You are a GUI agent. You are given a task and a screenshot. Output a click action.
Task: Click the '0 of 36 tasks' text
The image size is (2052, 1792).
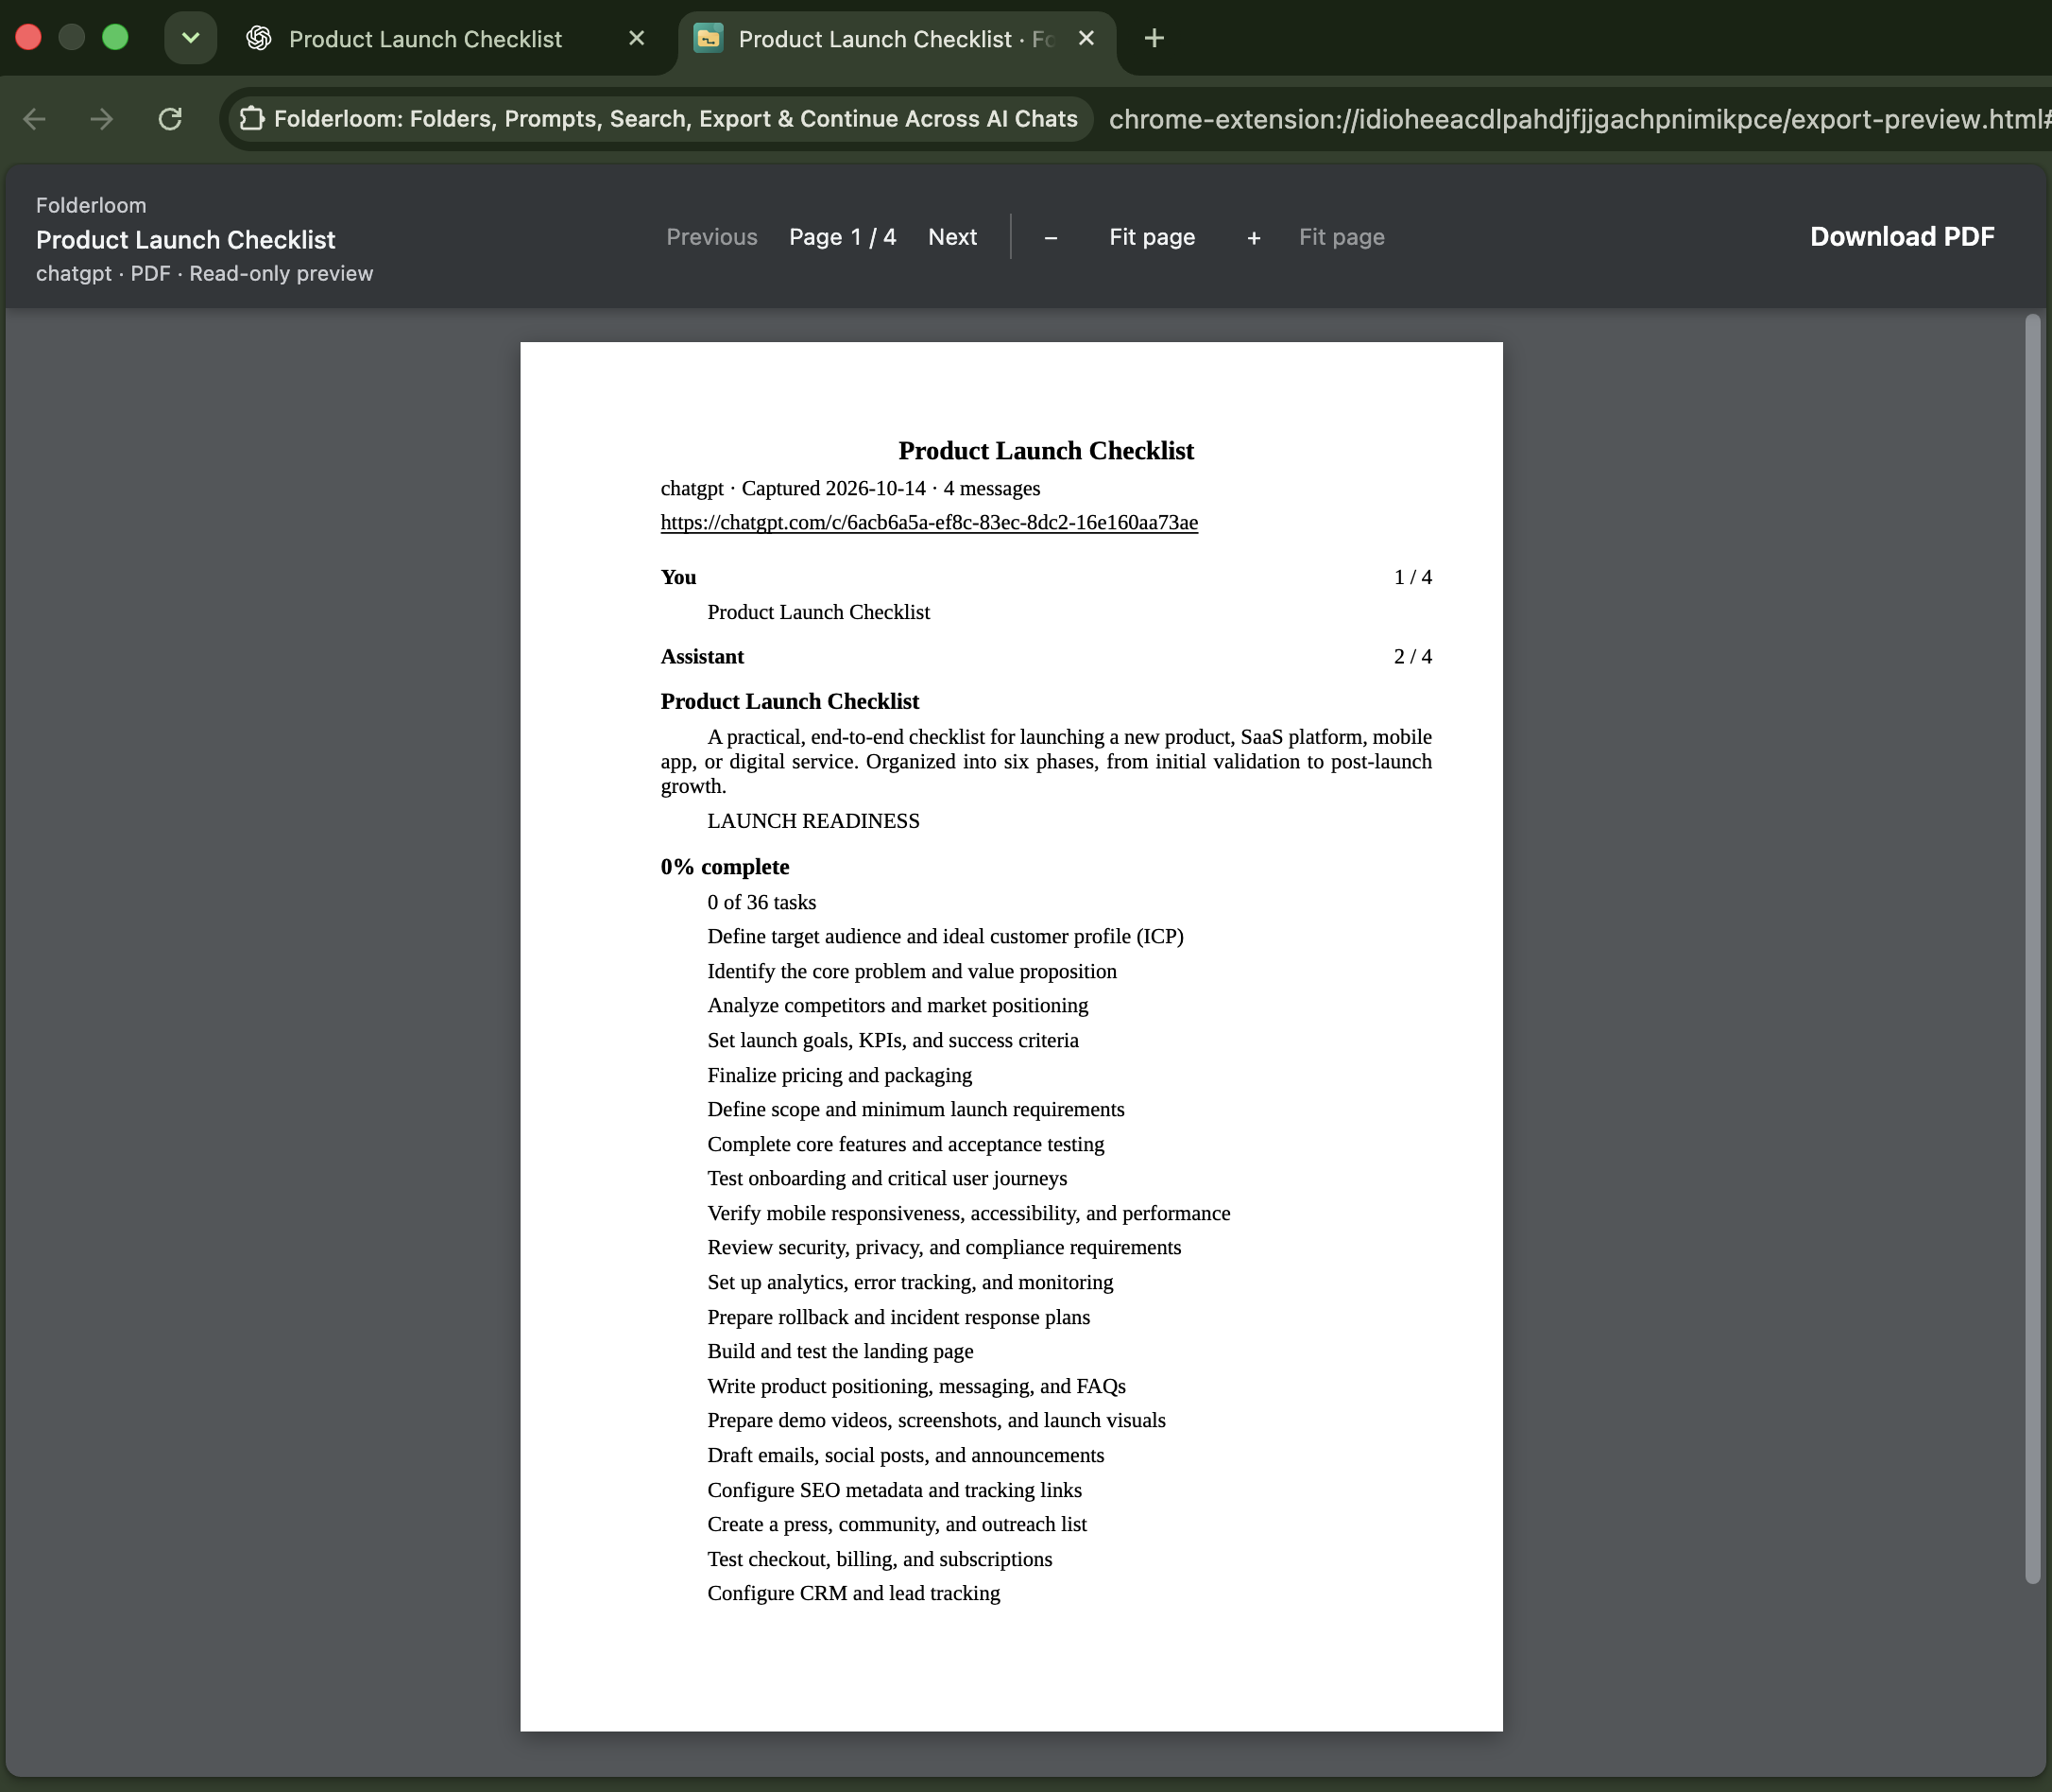(x=761, y=902)
